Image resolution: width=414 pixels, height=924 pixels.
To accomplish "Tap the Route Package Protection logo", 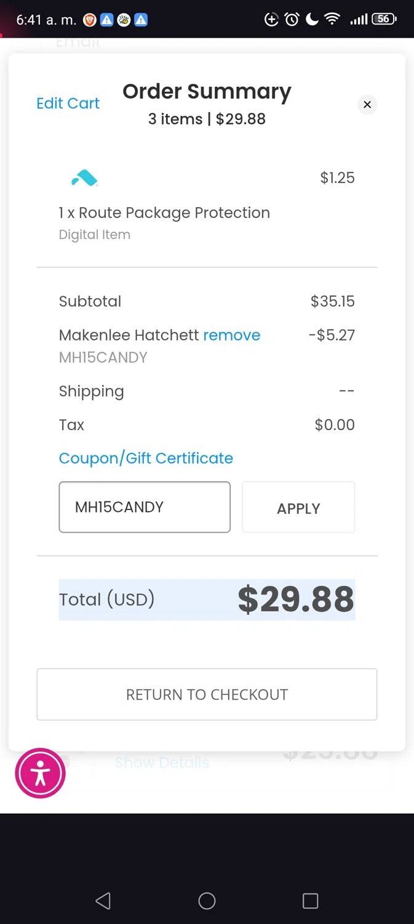I will [85, 178].
